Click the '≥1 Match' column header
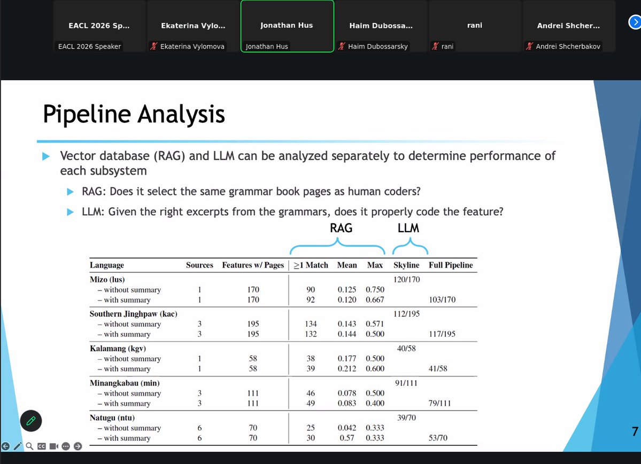Image resolution: width=641 pixels, height=464 pixels. (x=311, y=265)
